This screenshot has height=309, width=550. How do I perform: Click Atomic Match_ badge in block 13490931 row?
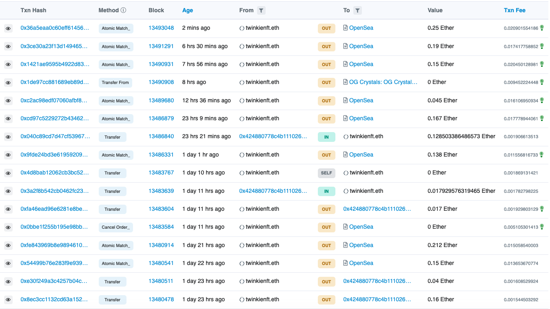116,64
